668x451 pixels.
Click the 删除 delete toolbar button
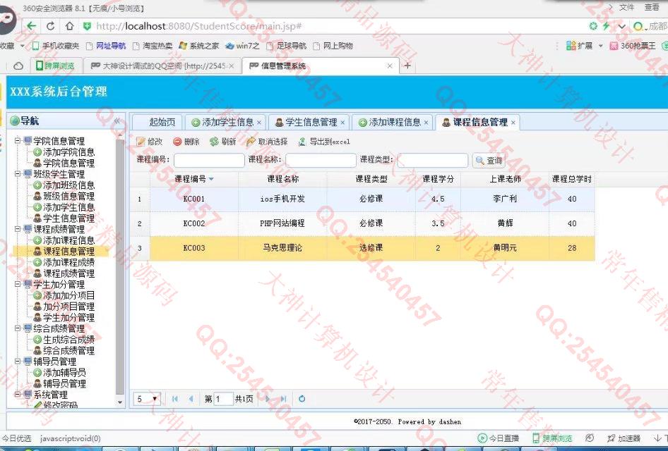coord(186,142)
